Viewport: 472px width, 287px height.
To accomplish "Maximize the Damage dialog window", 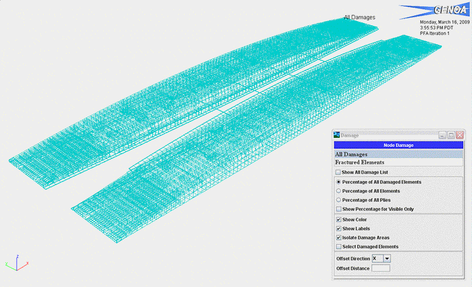I will (451, 136).
